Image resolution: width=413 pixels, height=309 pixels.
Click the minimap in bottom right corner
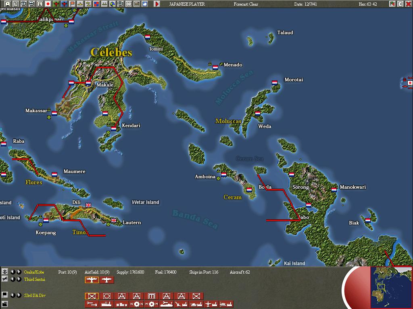coord(391,287)
